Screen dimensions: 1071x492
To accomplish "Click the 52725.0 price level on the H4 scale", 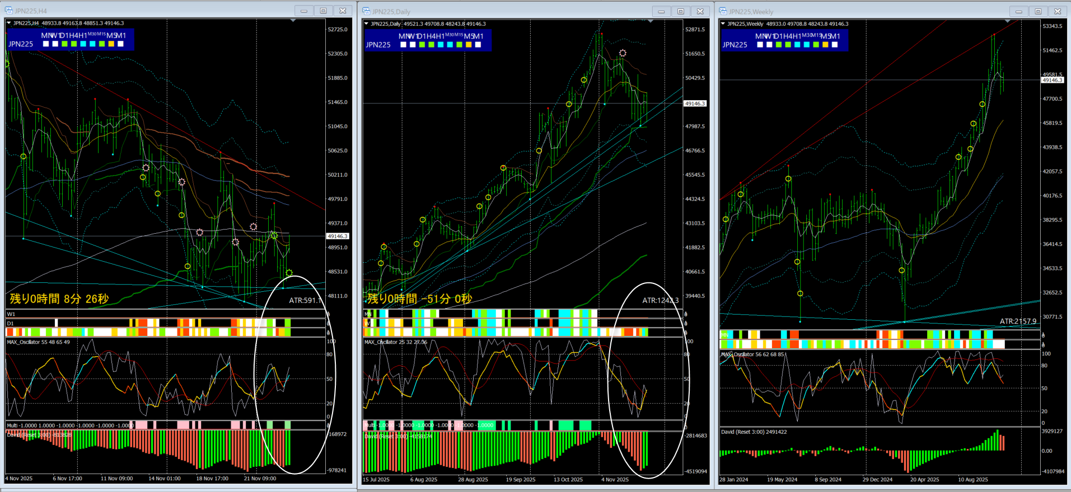I will click(x=338, y=29).
